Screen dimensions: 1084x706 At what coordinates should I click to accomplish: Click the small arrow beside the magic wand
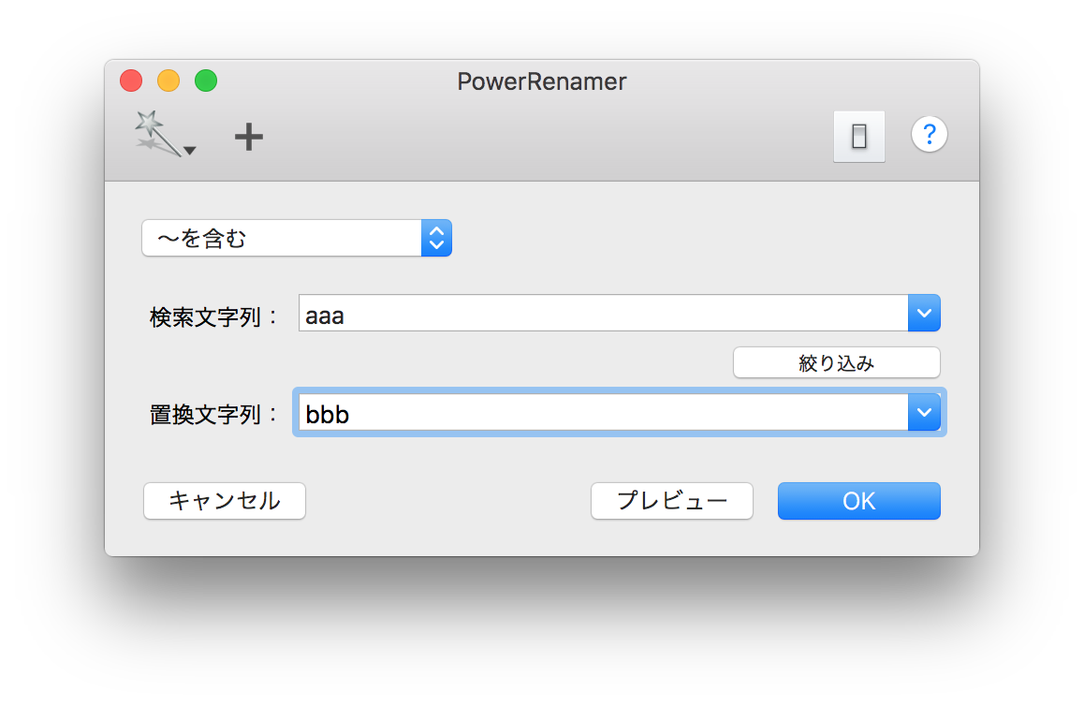(190, 150)
